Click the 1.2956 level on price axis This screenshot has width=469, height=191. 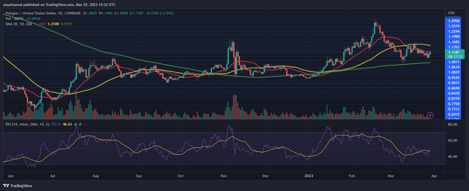tap(454, 21)
